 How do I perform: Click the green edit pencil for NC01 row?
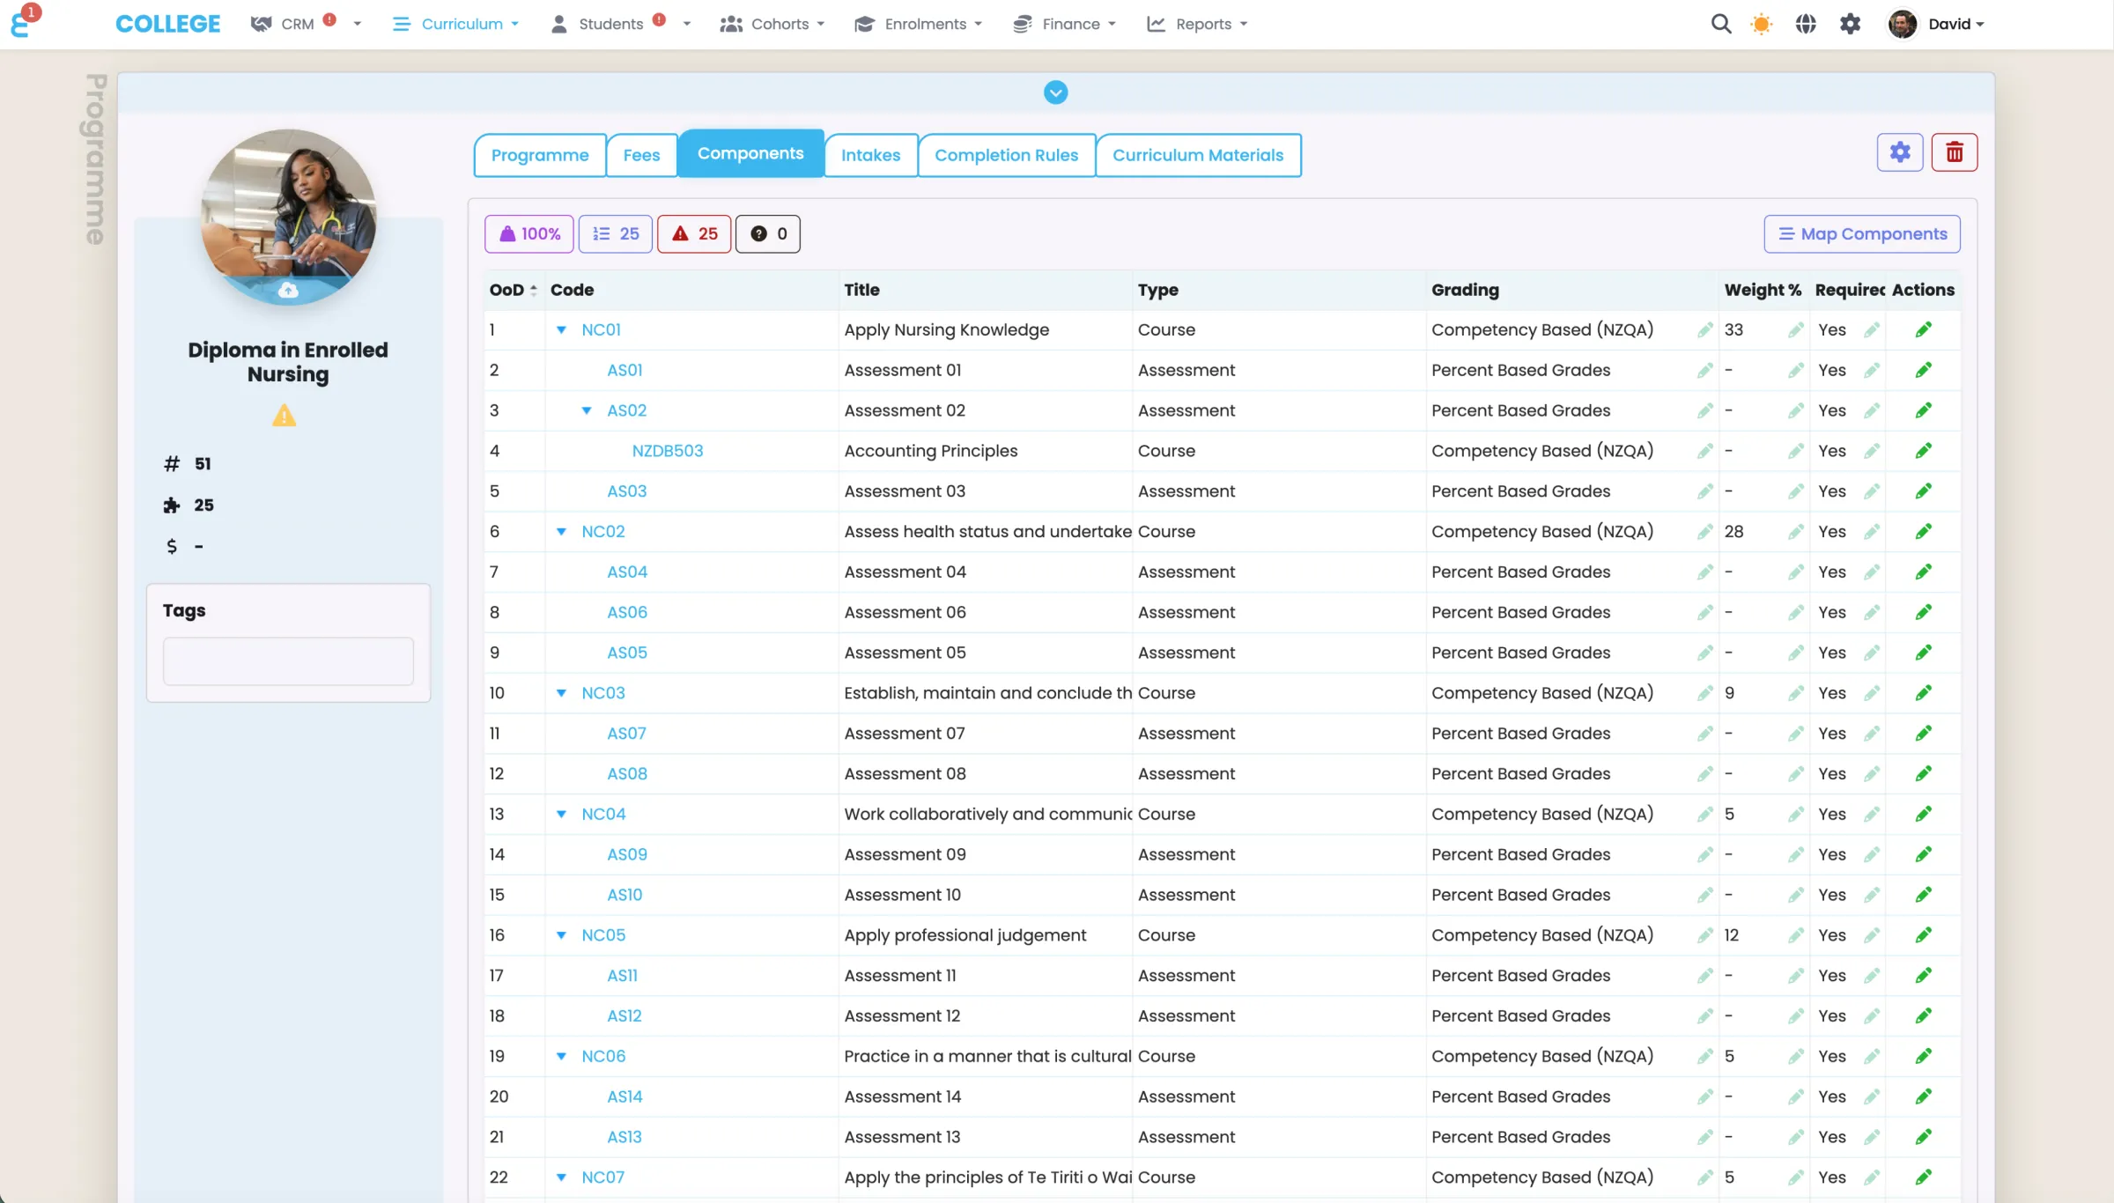[1923, 329]
